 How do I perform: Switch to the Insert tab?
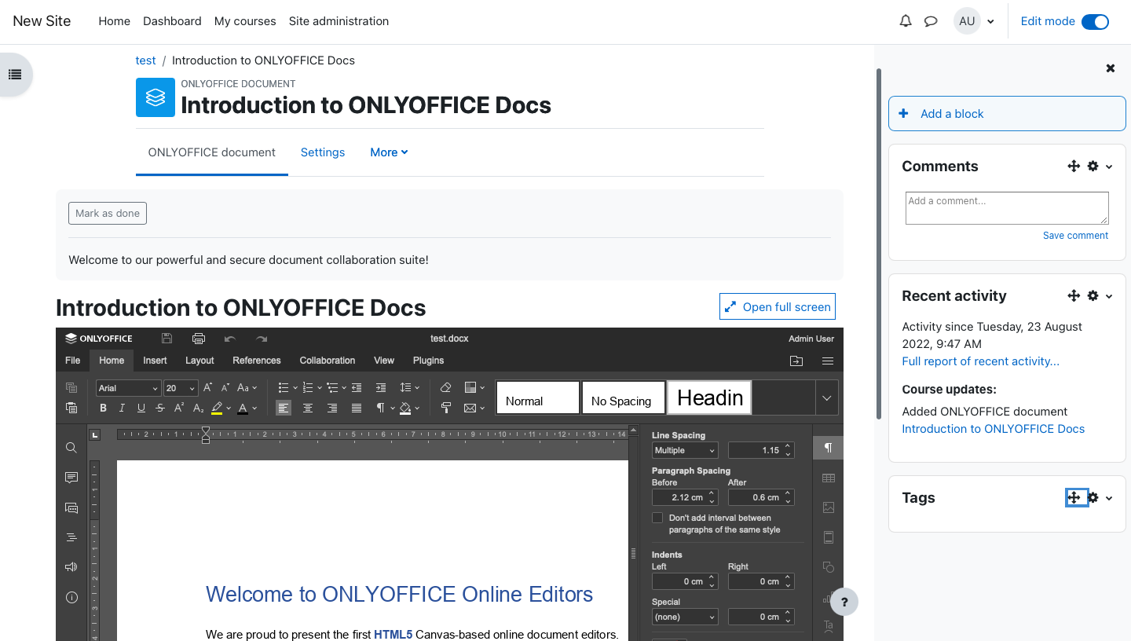(x=155, y=361)
